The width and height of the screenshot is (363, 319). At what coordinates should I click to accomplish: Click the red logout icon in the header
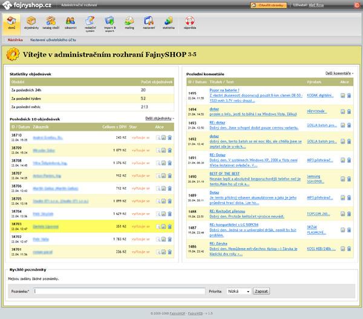[357, 5]
